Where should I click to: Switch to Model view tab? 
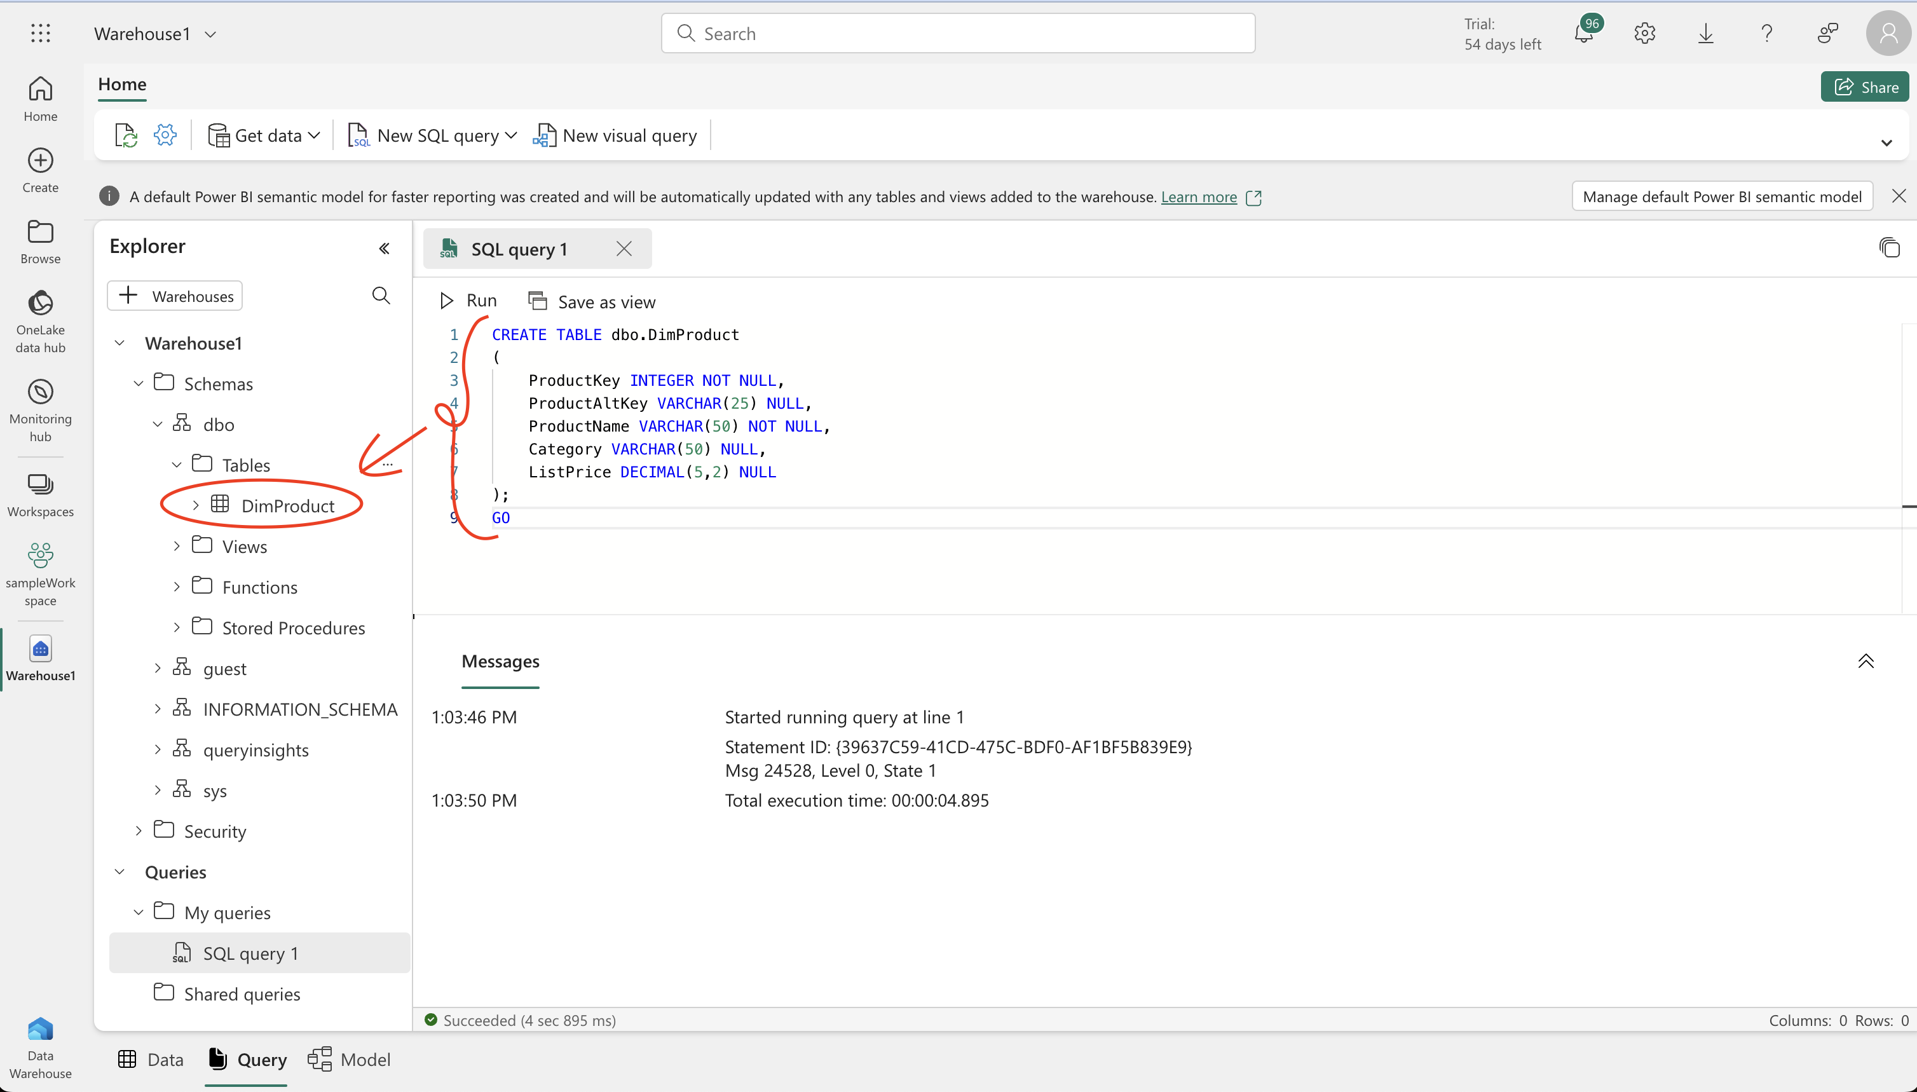pos(350,1059)
